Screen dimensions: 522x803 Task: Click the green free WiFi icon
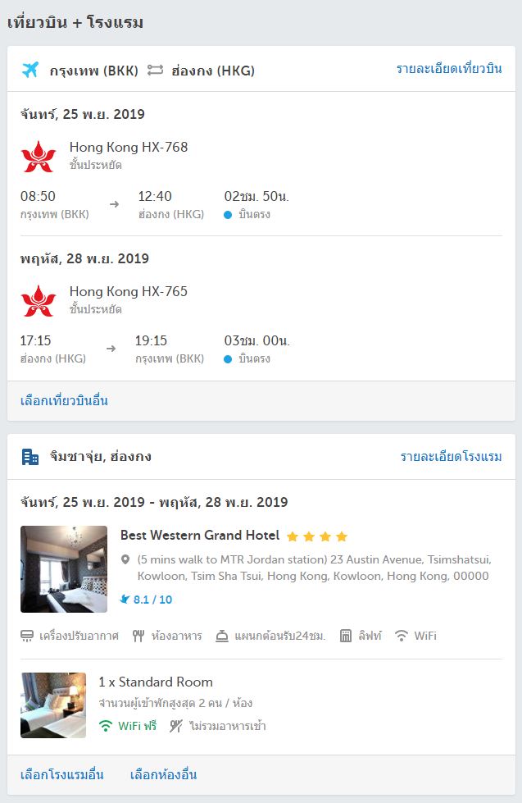(x=106, y=726)
